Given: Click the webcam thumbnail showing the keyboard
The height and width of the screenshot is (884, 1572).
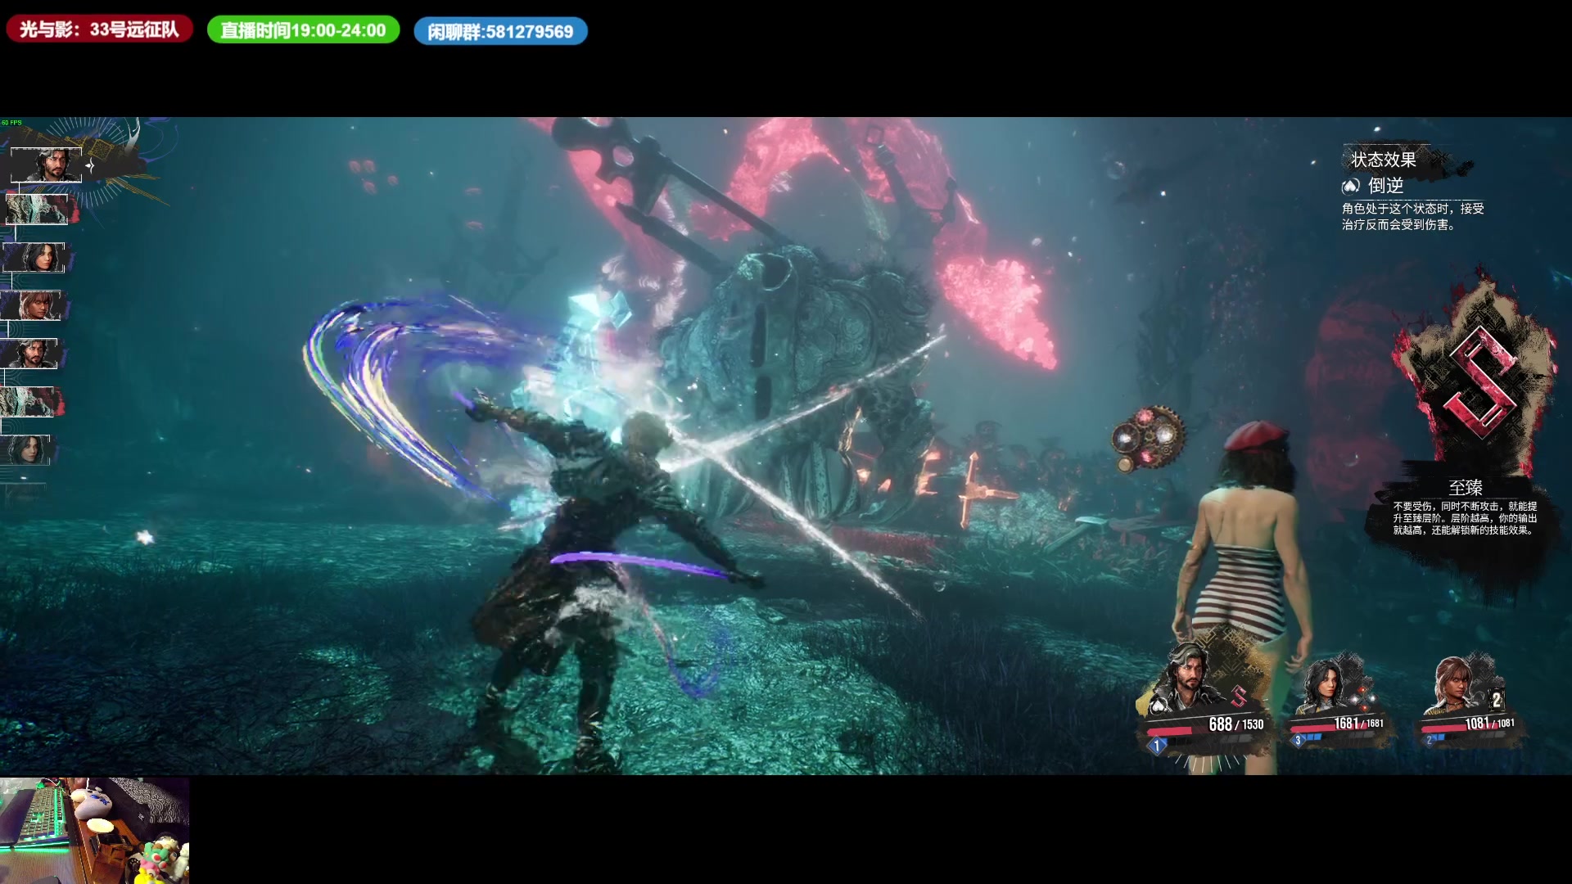Looking at the screenshot, I should 94,830.
